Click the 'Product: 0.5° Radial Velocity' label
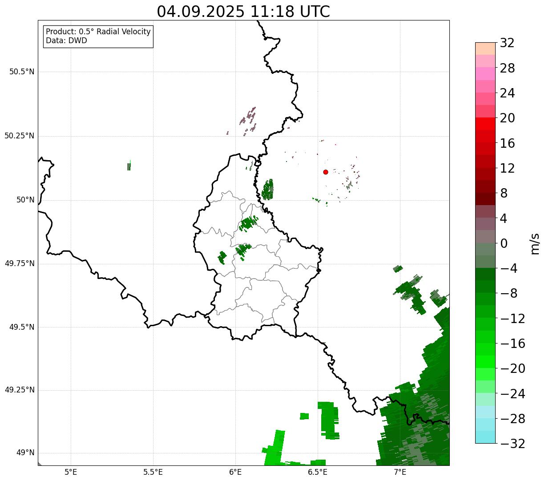The image size is (545, 481). 98,32
